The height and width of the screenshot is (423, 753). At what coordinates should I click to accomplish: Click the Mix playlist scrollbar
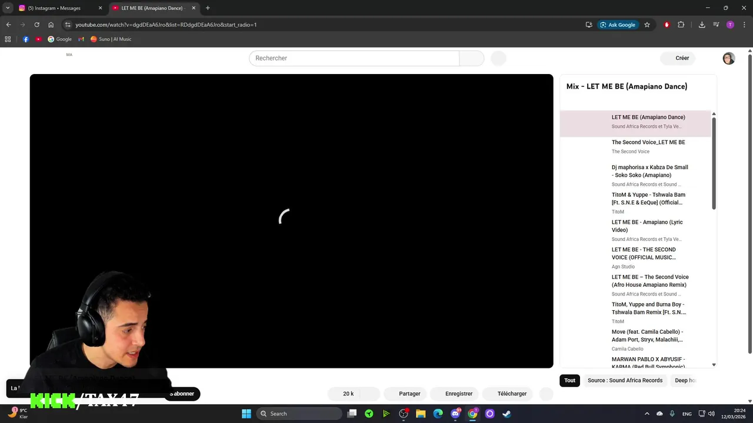pyautogui.click(x=714, y=163)
